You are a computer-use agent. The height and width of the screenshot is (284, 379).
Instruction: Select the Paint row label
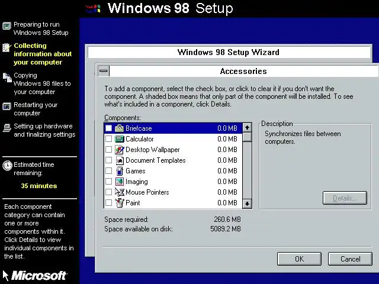pos(133,202)
